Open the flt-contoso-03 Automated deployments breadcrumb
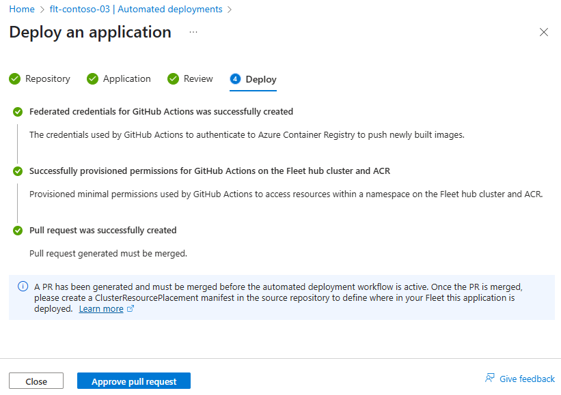Image resolution: width=561 pixels, height=395 pixels. (136, 10)
